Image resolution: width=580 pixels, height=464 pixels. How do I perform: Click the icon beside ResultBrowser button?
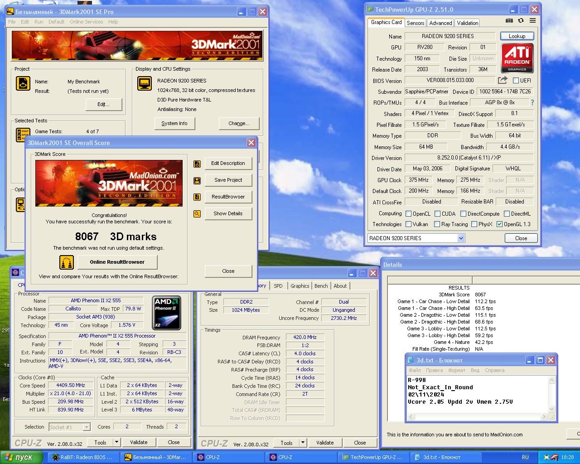pyautogui.click(x=197, y=197)
